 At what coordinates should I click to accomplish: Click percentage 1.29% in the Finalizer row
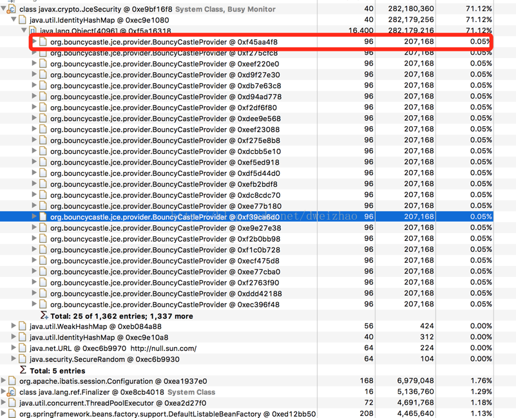point(481,392)
